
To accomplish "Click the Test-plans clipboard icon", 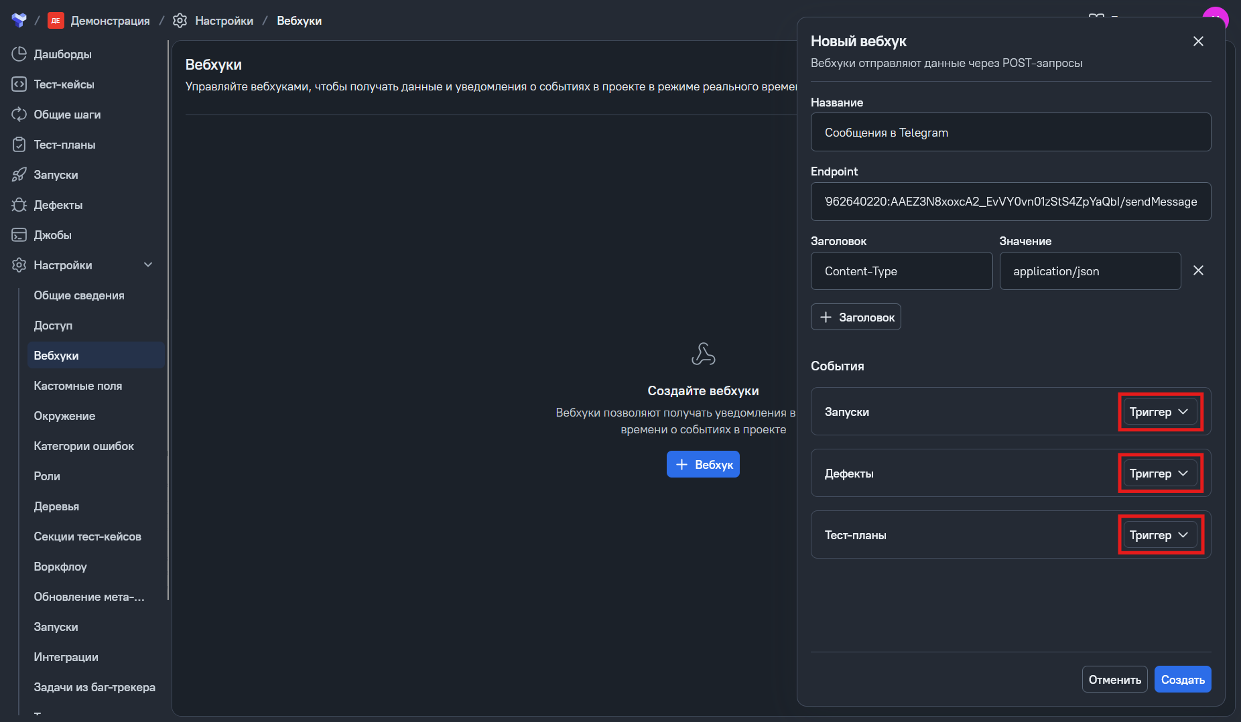I will pyautogui.click(x=19, y=145).
